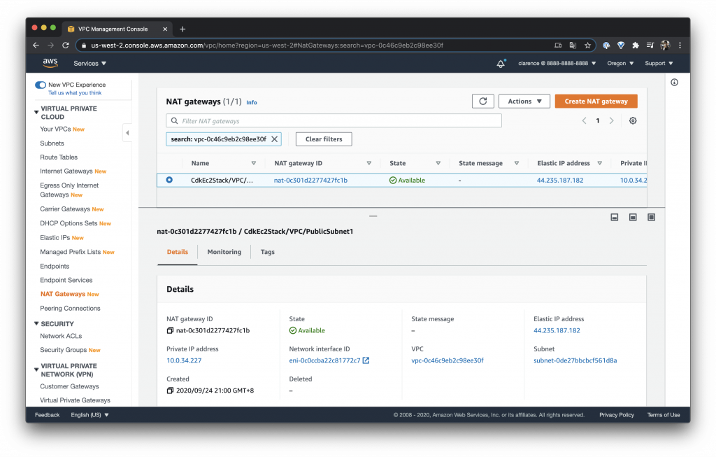The width and height of the screenshot is (716, 457).
Task: Open a new browser tab
Action: [x=182, y=29]
